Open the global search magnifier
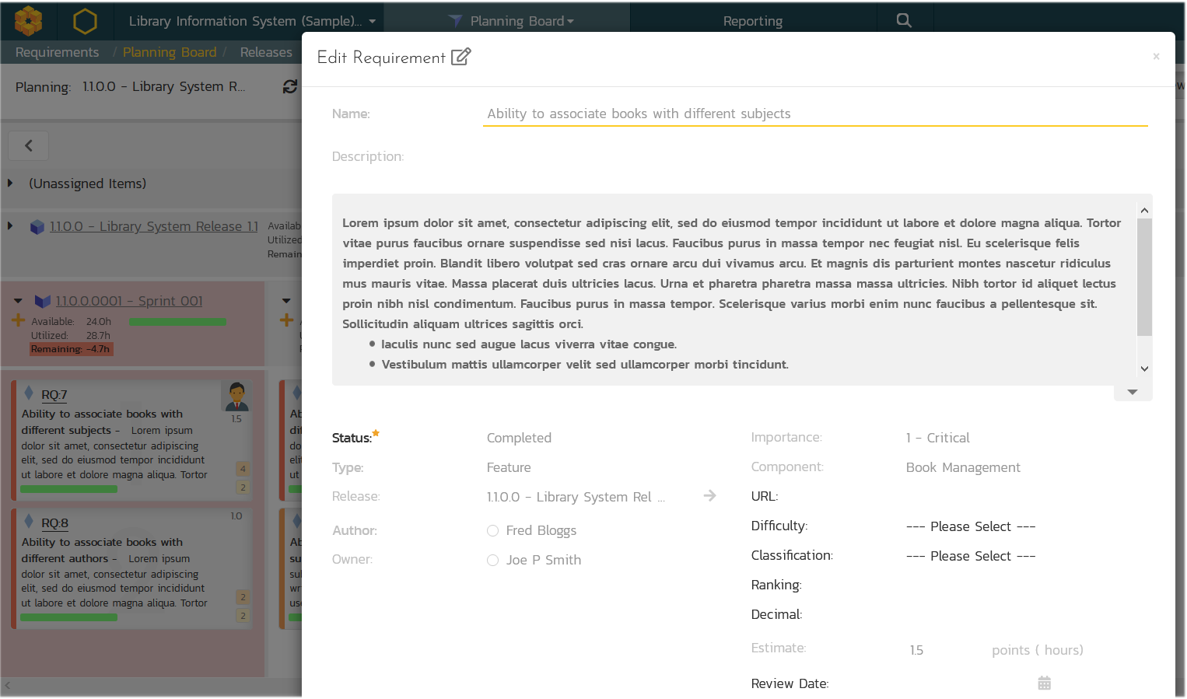1187x699 pixels. click(903, 21)
